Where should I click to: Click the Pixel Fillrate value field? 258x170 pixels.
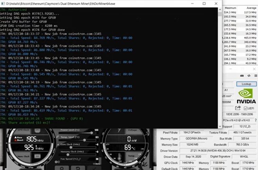[192, 132]
